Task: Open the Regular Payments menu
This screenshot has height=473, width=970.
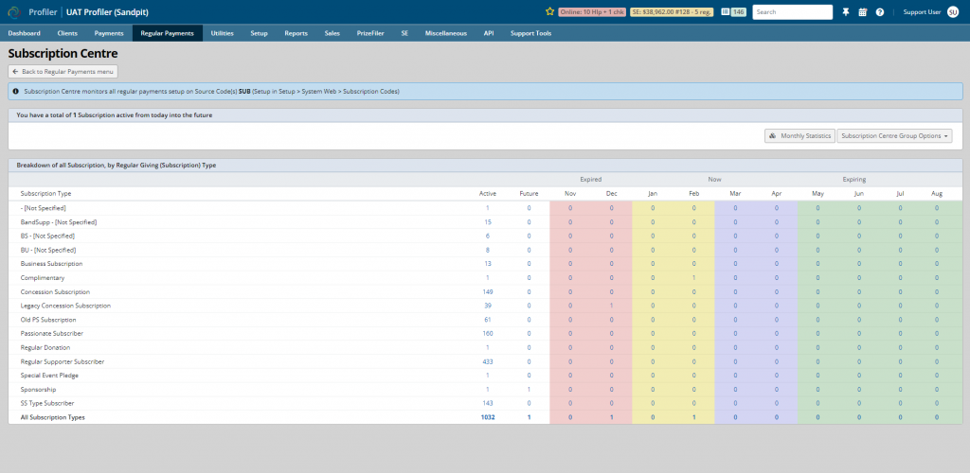Action: (x=167, y=33)
